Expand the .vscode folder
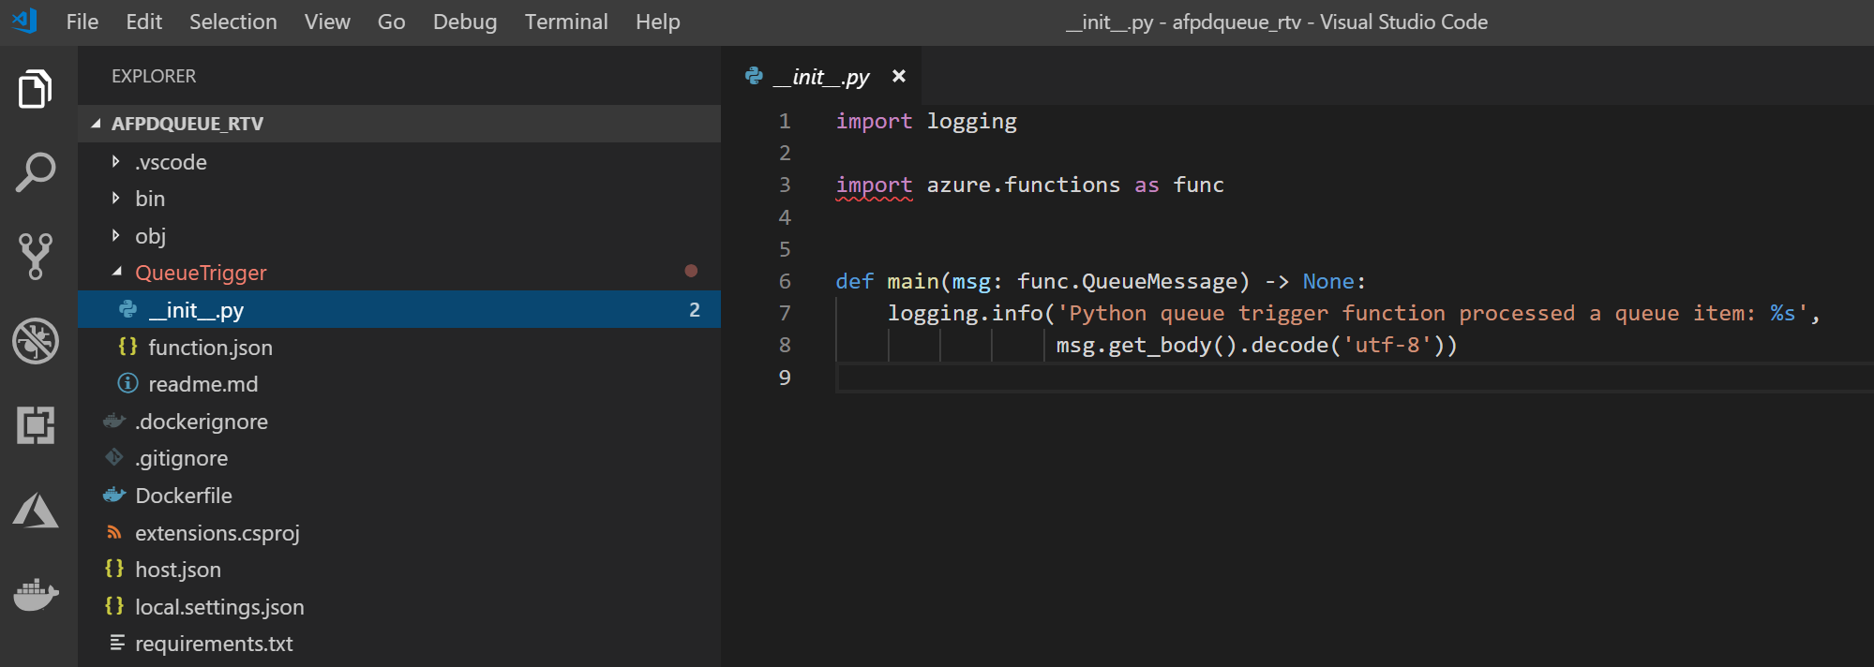 (x=170, y=162)
